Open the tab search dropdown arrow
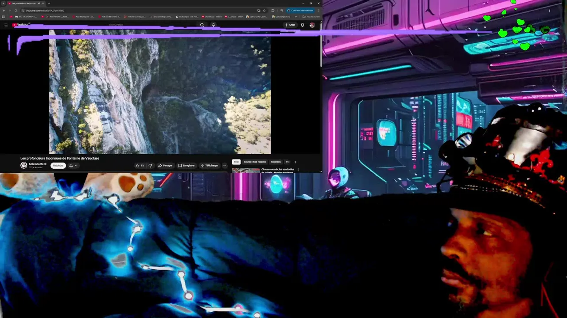 coord(3,4)
